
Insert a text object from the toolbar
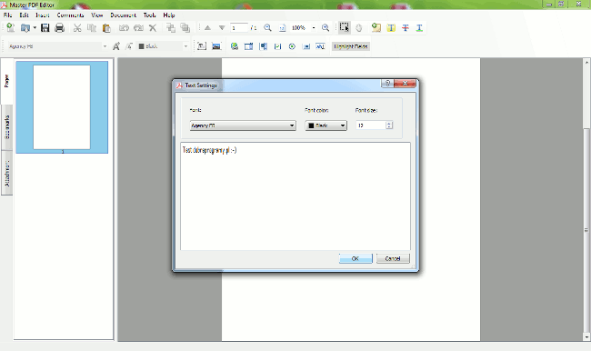point(202,46)
